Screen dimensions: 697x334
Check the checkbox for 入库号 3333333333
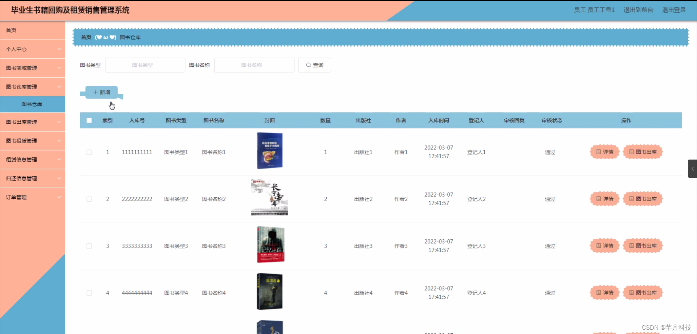coord(89,246)
